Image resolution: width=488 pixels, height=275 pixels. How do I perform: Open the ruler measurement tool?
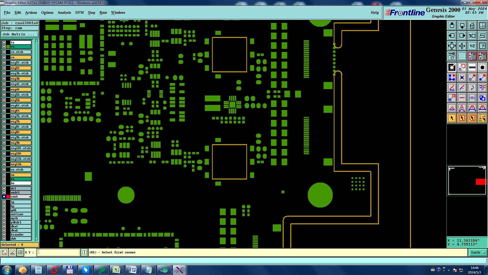(472, 67)
